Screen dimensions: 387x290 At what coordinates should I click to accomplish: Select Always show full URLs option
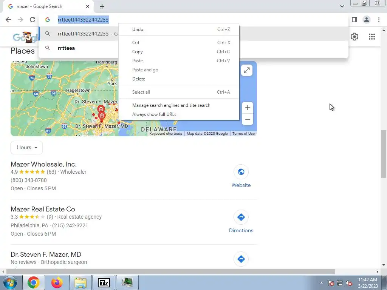(179, 114)
